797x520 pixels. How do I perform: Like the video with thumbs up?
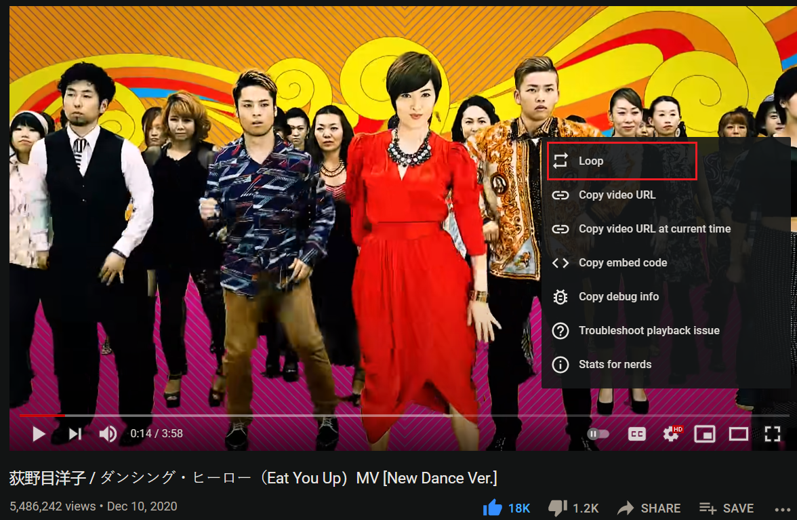[x=493, y=507]
